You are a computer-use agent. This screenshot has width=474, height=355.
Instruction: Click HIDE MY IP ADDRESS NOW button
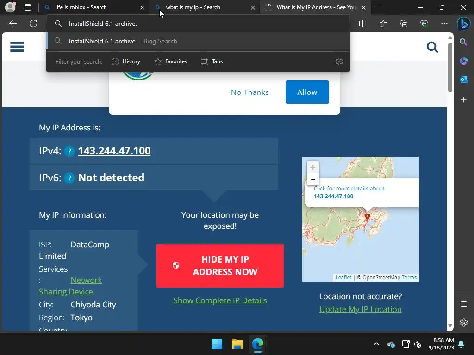220,266
